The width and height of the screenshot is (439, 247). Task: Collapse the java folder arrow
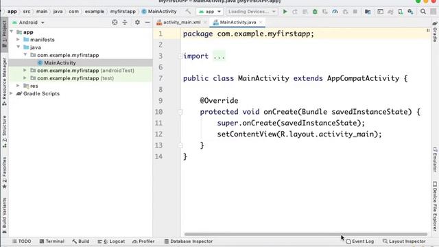19,47
